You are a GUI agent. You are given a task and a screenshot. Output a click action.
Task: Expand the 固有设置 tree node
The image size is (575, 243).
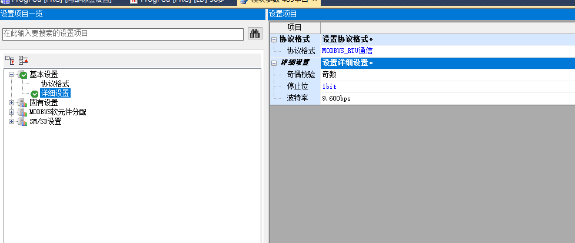12,103
